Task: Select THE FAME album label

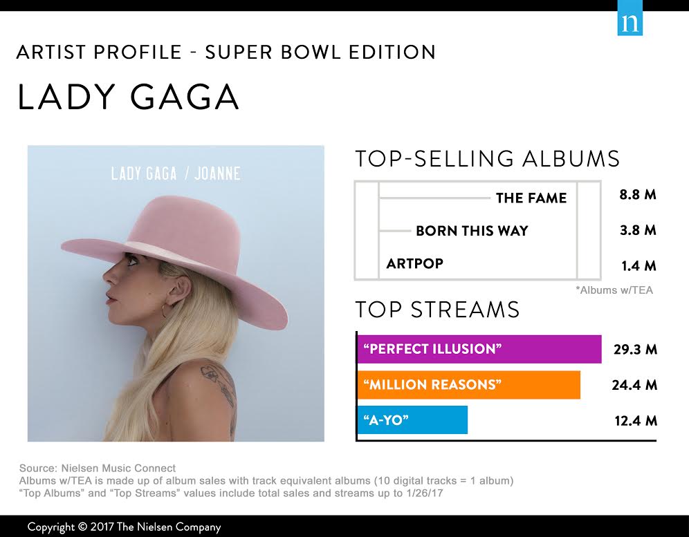Action: (531, 198)
